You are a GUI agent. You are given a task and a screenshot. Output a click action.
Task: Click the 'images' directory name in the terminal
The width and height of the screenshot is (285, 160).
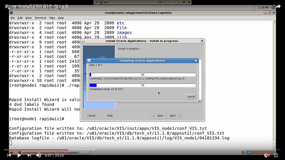(x=124, y=33)
